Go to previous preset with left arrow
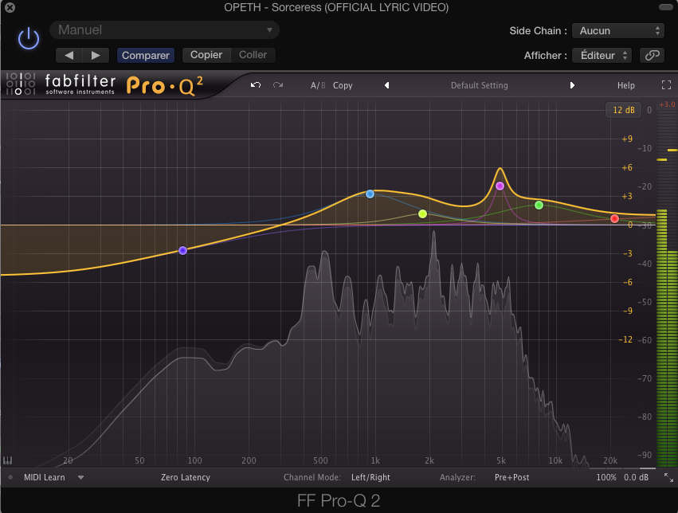Image resolution: width=678 pixels, height=513 pixels. coord(69,55)
